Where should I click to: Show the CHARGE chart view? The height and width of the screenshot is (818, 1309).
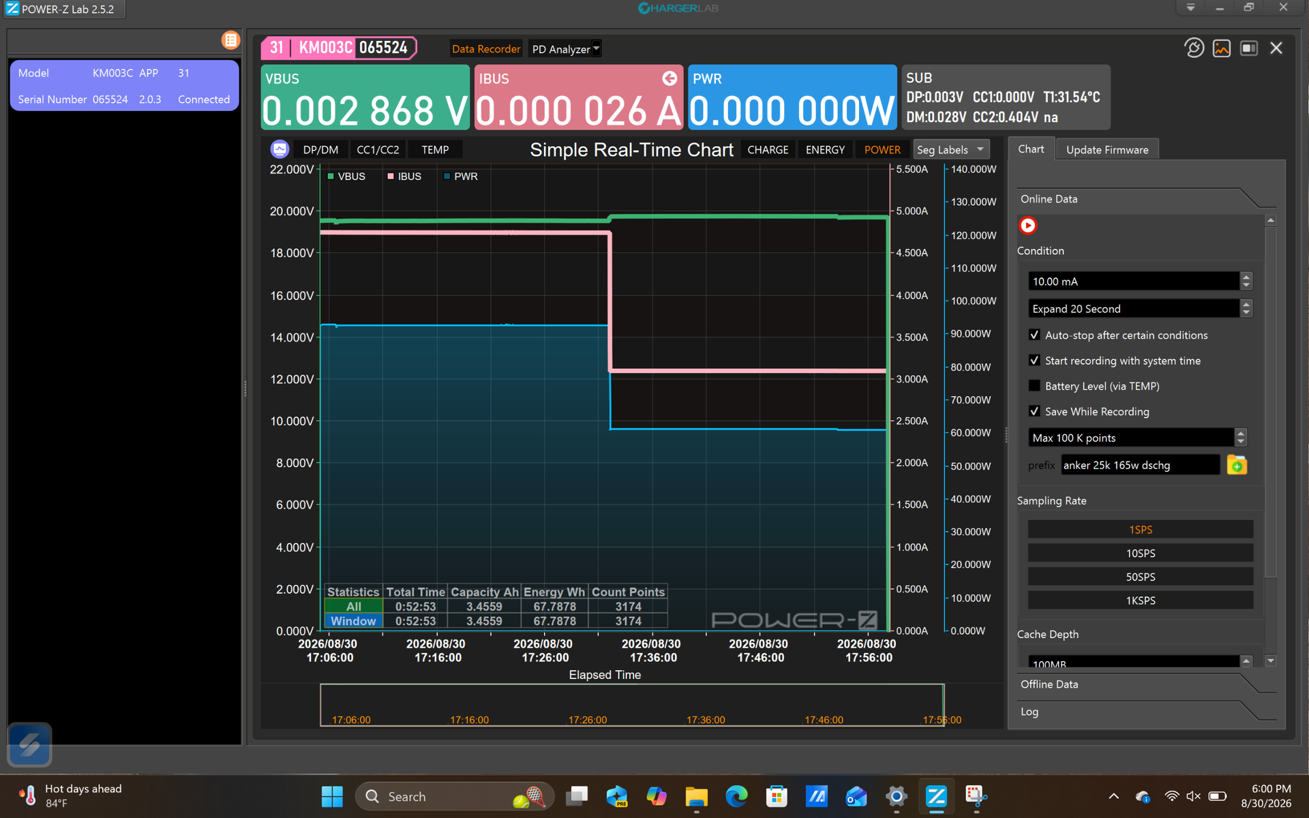pos(768,149)
